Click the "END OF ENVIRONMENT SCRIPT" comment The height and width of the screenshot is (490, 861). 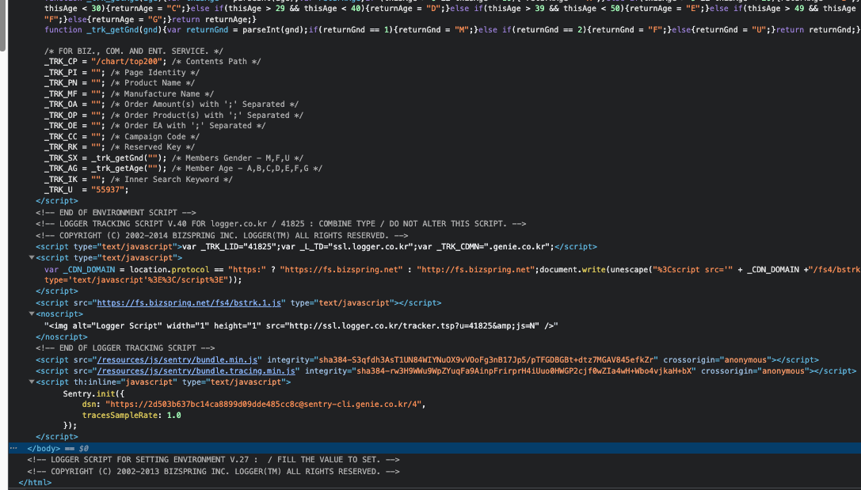[x=116, y=212]
